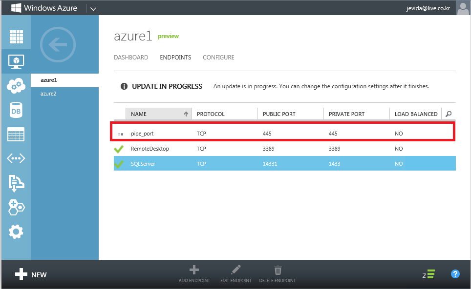Click DELETE ENDPOINT trash command
The height and width of the screenshot is (289, 471).
278,274
